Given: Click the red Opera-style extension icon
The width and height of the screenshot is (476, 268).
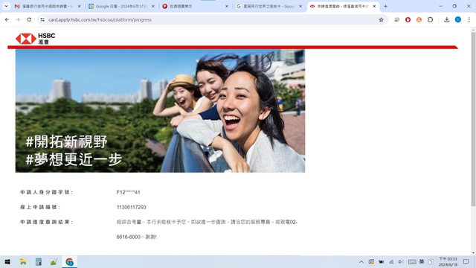Looking at the screenshot, I should [408, 20].
